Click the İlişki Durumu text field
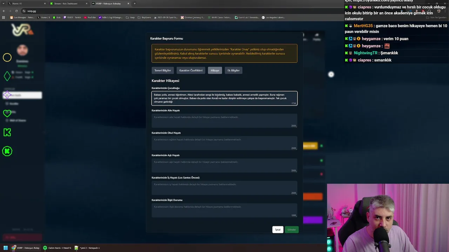This screenshot has width=449, height=252. point(224,210)
